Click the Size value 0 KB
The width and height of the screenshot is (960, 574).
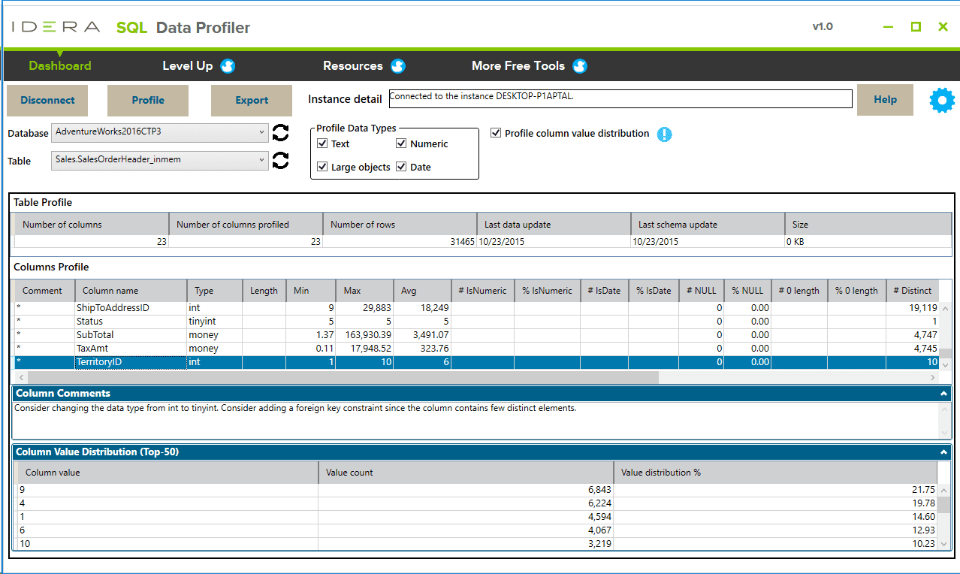click(868, 242)
